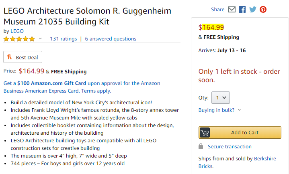
Task: Open the 131 ratings link
Action: 63,39
